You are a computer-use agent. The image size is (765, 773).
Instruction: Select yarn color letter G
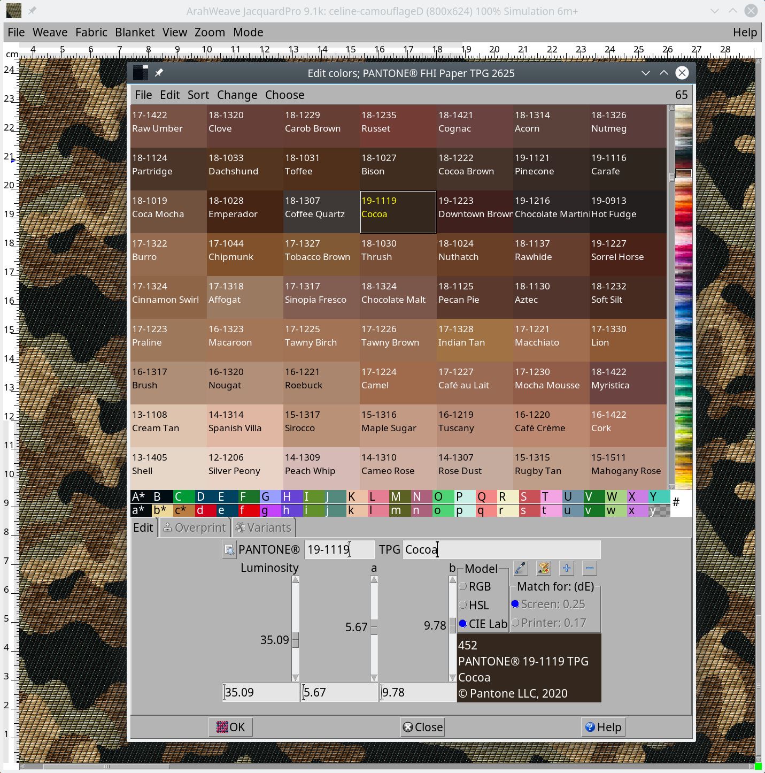(x=271, y=496)
